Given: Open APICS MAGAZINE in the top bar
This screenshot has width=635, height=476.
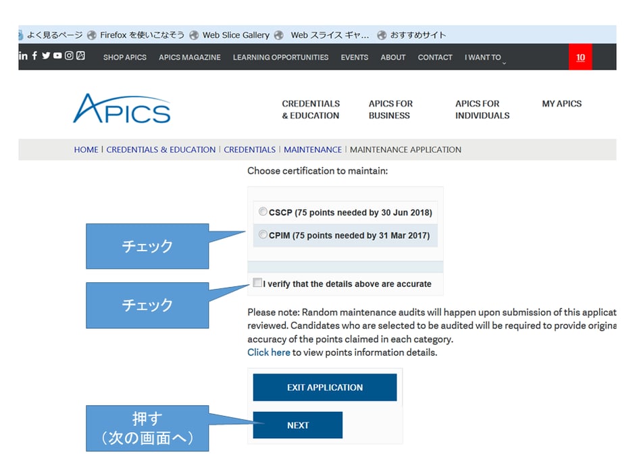Looking at the screenshot, I should (x=190, y=57).
